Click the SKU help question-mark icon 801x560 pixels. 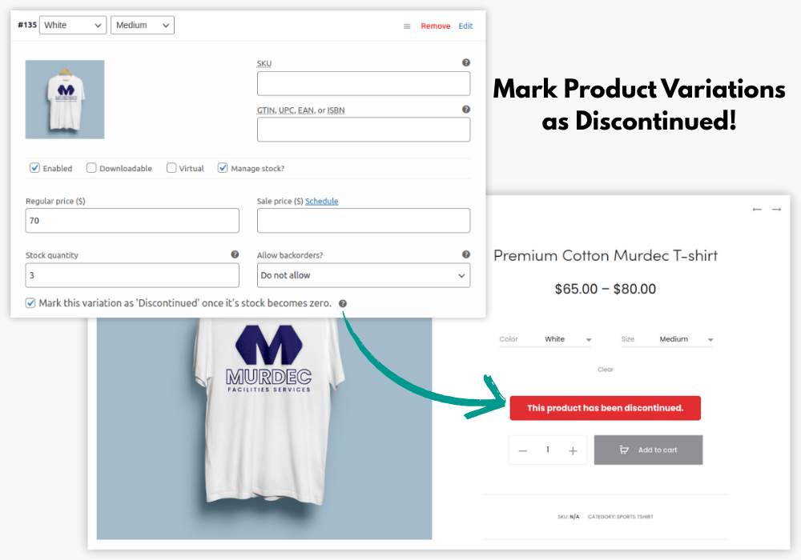pos(466,62)
